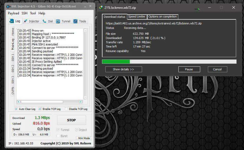Image resolution: width=244 pixels, height=150 pixels.
Task: Open the Options on completion tab
Action: point(162,16)
